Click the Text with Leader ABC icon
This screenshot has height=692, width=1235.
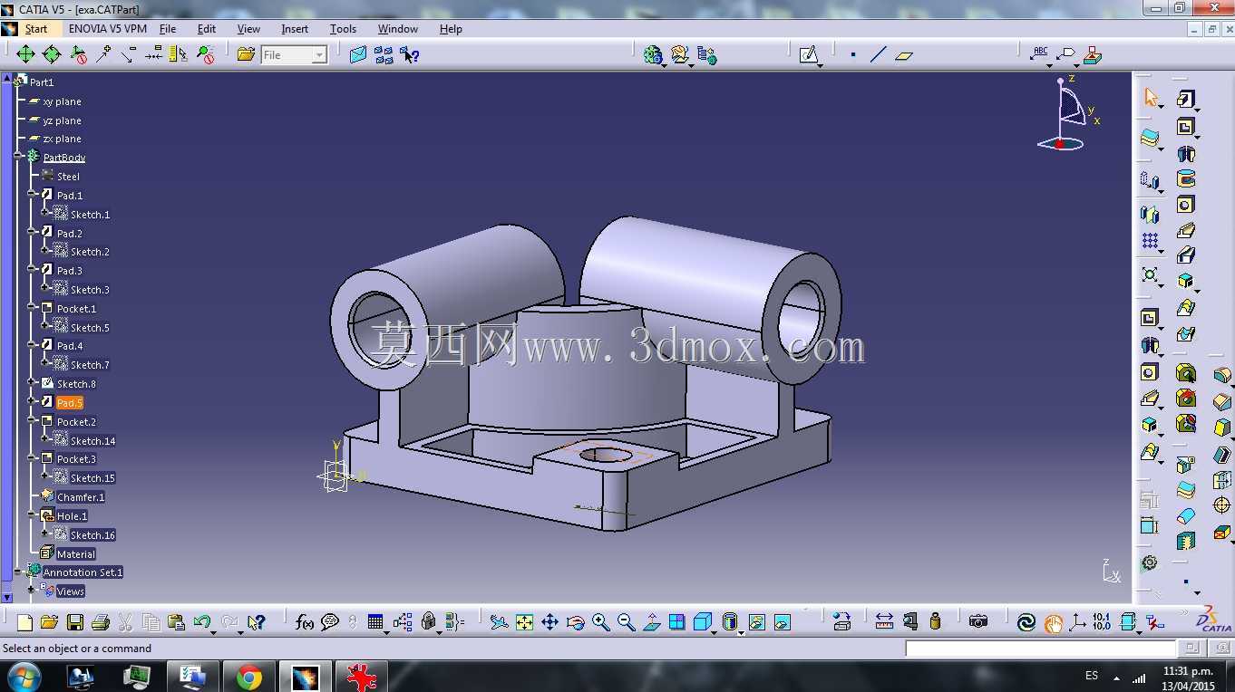click(1040, 53)
